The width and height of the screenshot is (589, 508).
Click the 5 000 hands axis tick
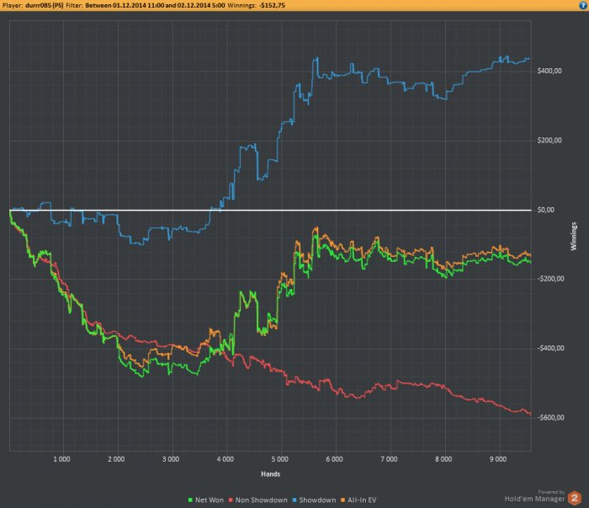pos(280,459)
